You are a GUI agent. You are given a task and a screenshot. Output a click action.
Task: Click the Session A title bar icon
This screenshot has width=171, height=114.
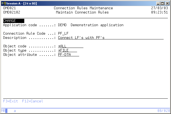(3, 3)
